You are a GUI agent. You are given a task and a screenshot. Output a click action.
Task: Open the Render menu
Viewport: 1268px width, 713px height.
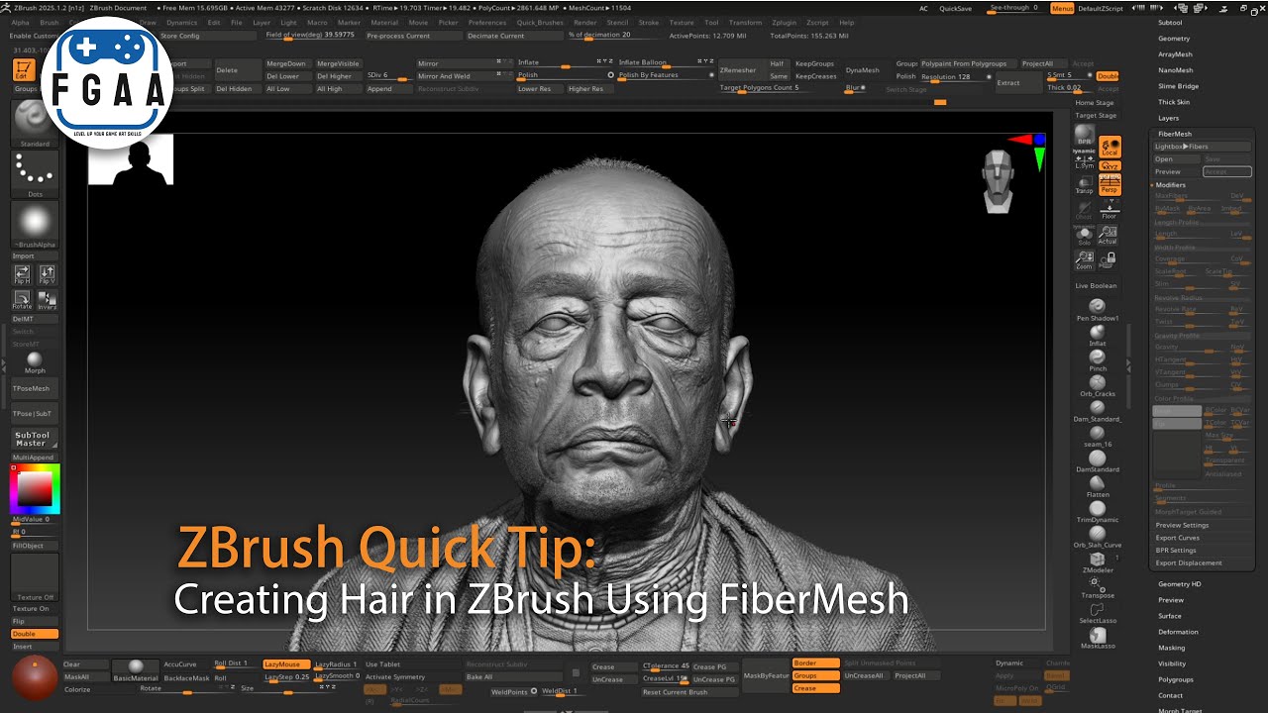[x=584, y=22]
